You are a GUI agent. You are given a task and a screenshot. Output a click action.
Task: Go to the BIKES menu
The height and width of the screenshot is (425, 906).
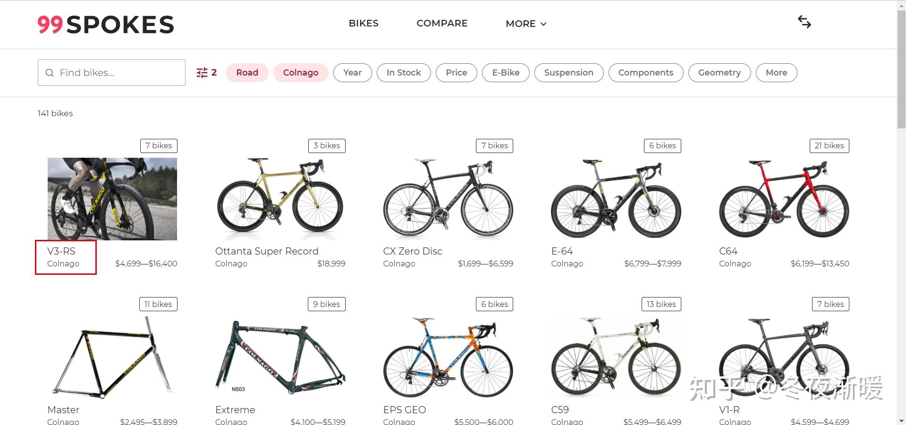[x=364, y=23]
